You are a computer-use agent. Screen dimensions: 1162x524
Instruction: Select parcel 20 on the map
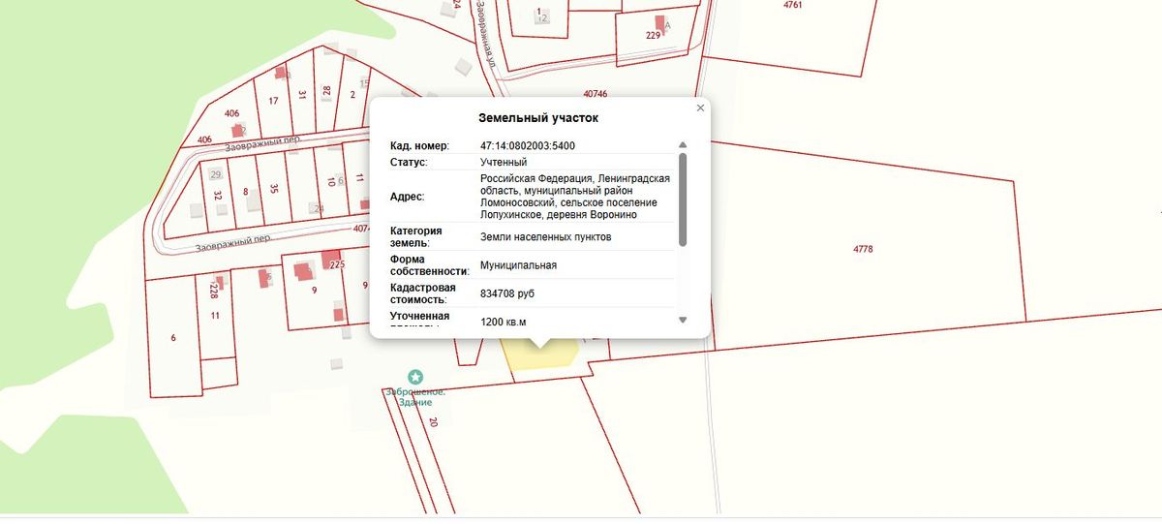433,422
